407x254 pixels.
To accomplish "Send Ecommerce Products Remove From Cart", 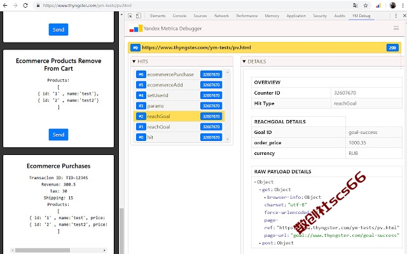I will point(59,135).
